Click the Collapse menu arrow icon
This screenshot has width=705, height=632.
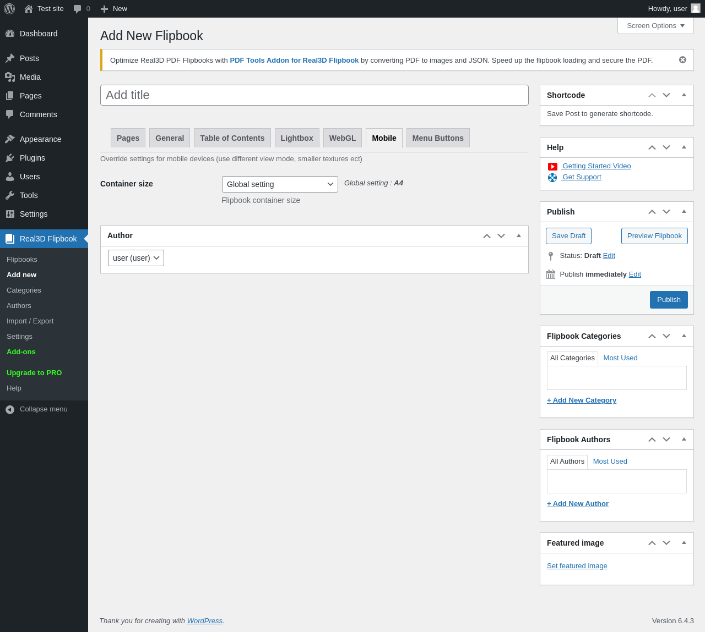[x=10, y=409]
